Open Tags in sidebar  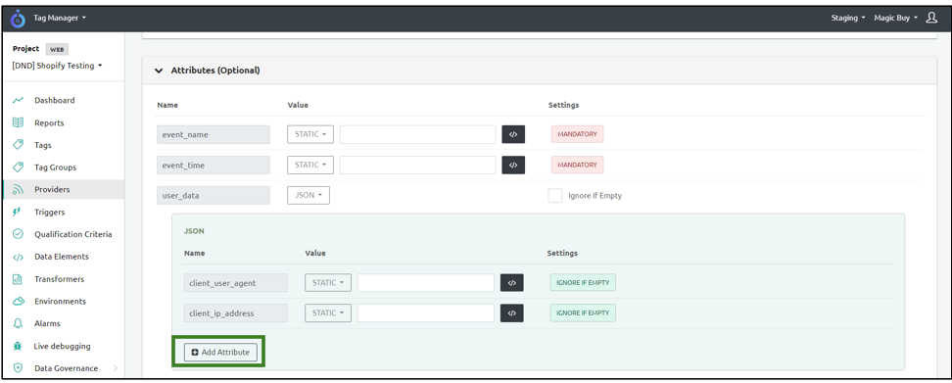[43, 145]
